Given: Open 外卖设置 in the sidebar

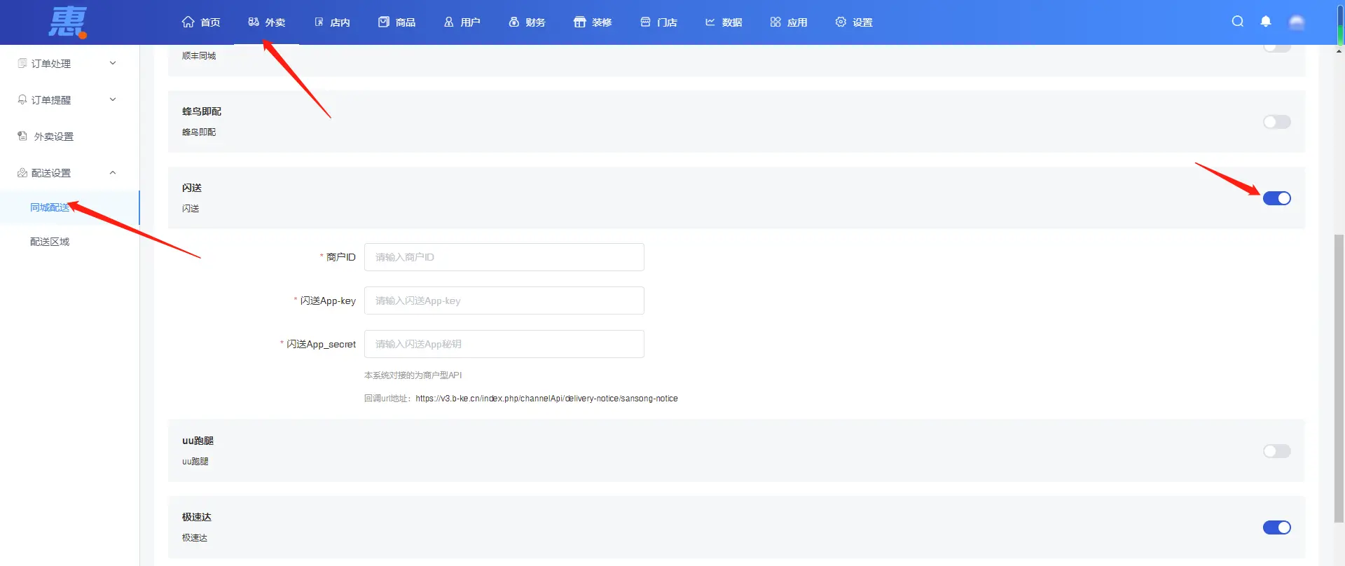Looking at the screenshot, I should point(54,137).
